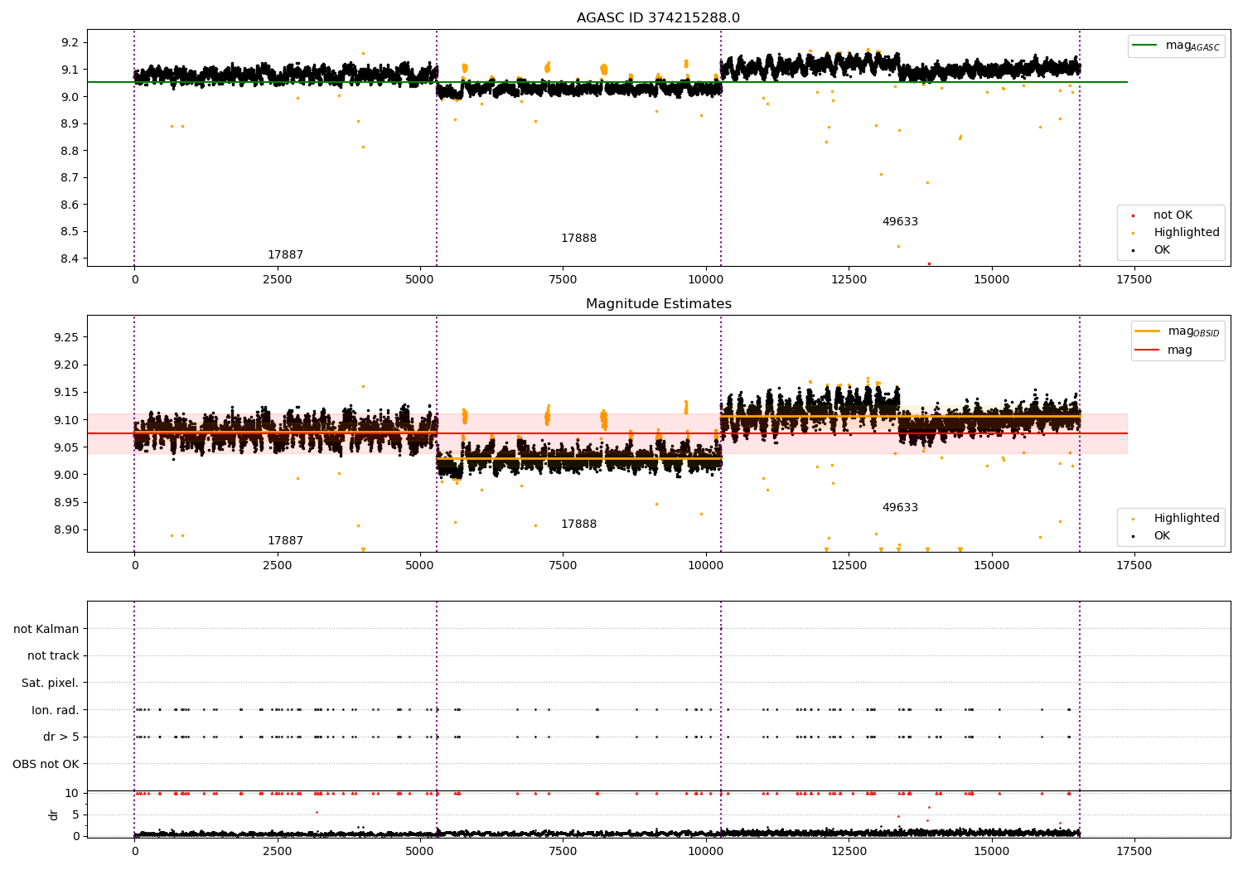Click label 49633 in the Magnitude Estimates plot
Image resolution: width=1243 pixels, height=870 pixels.
pyautogui.click(x=900, y=508)
